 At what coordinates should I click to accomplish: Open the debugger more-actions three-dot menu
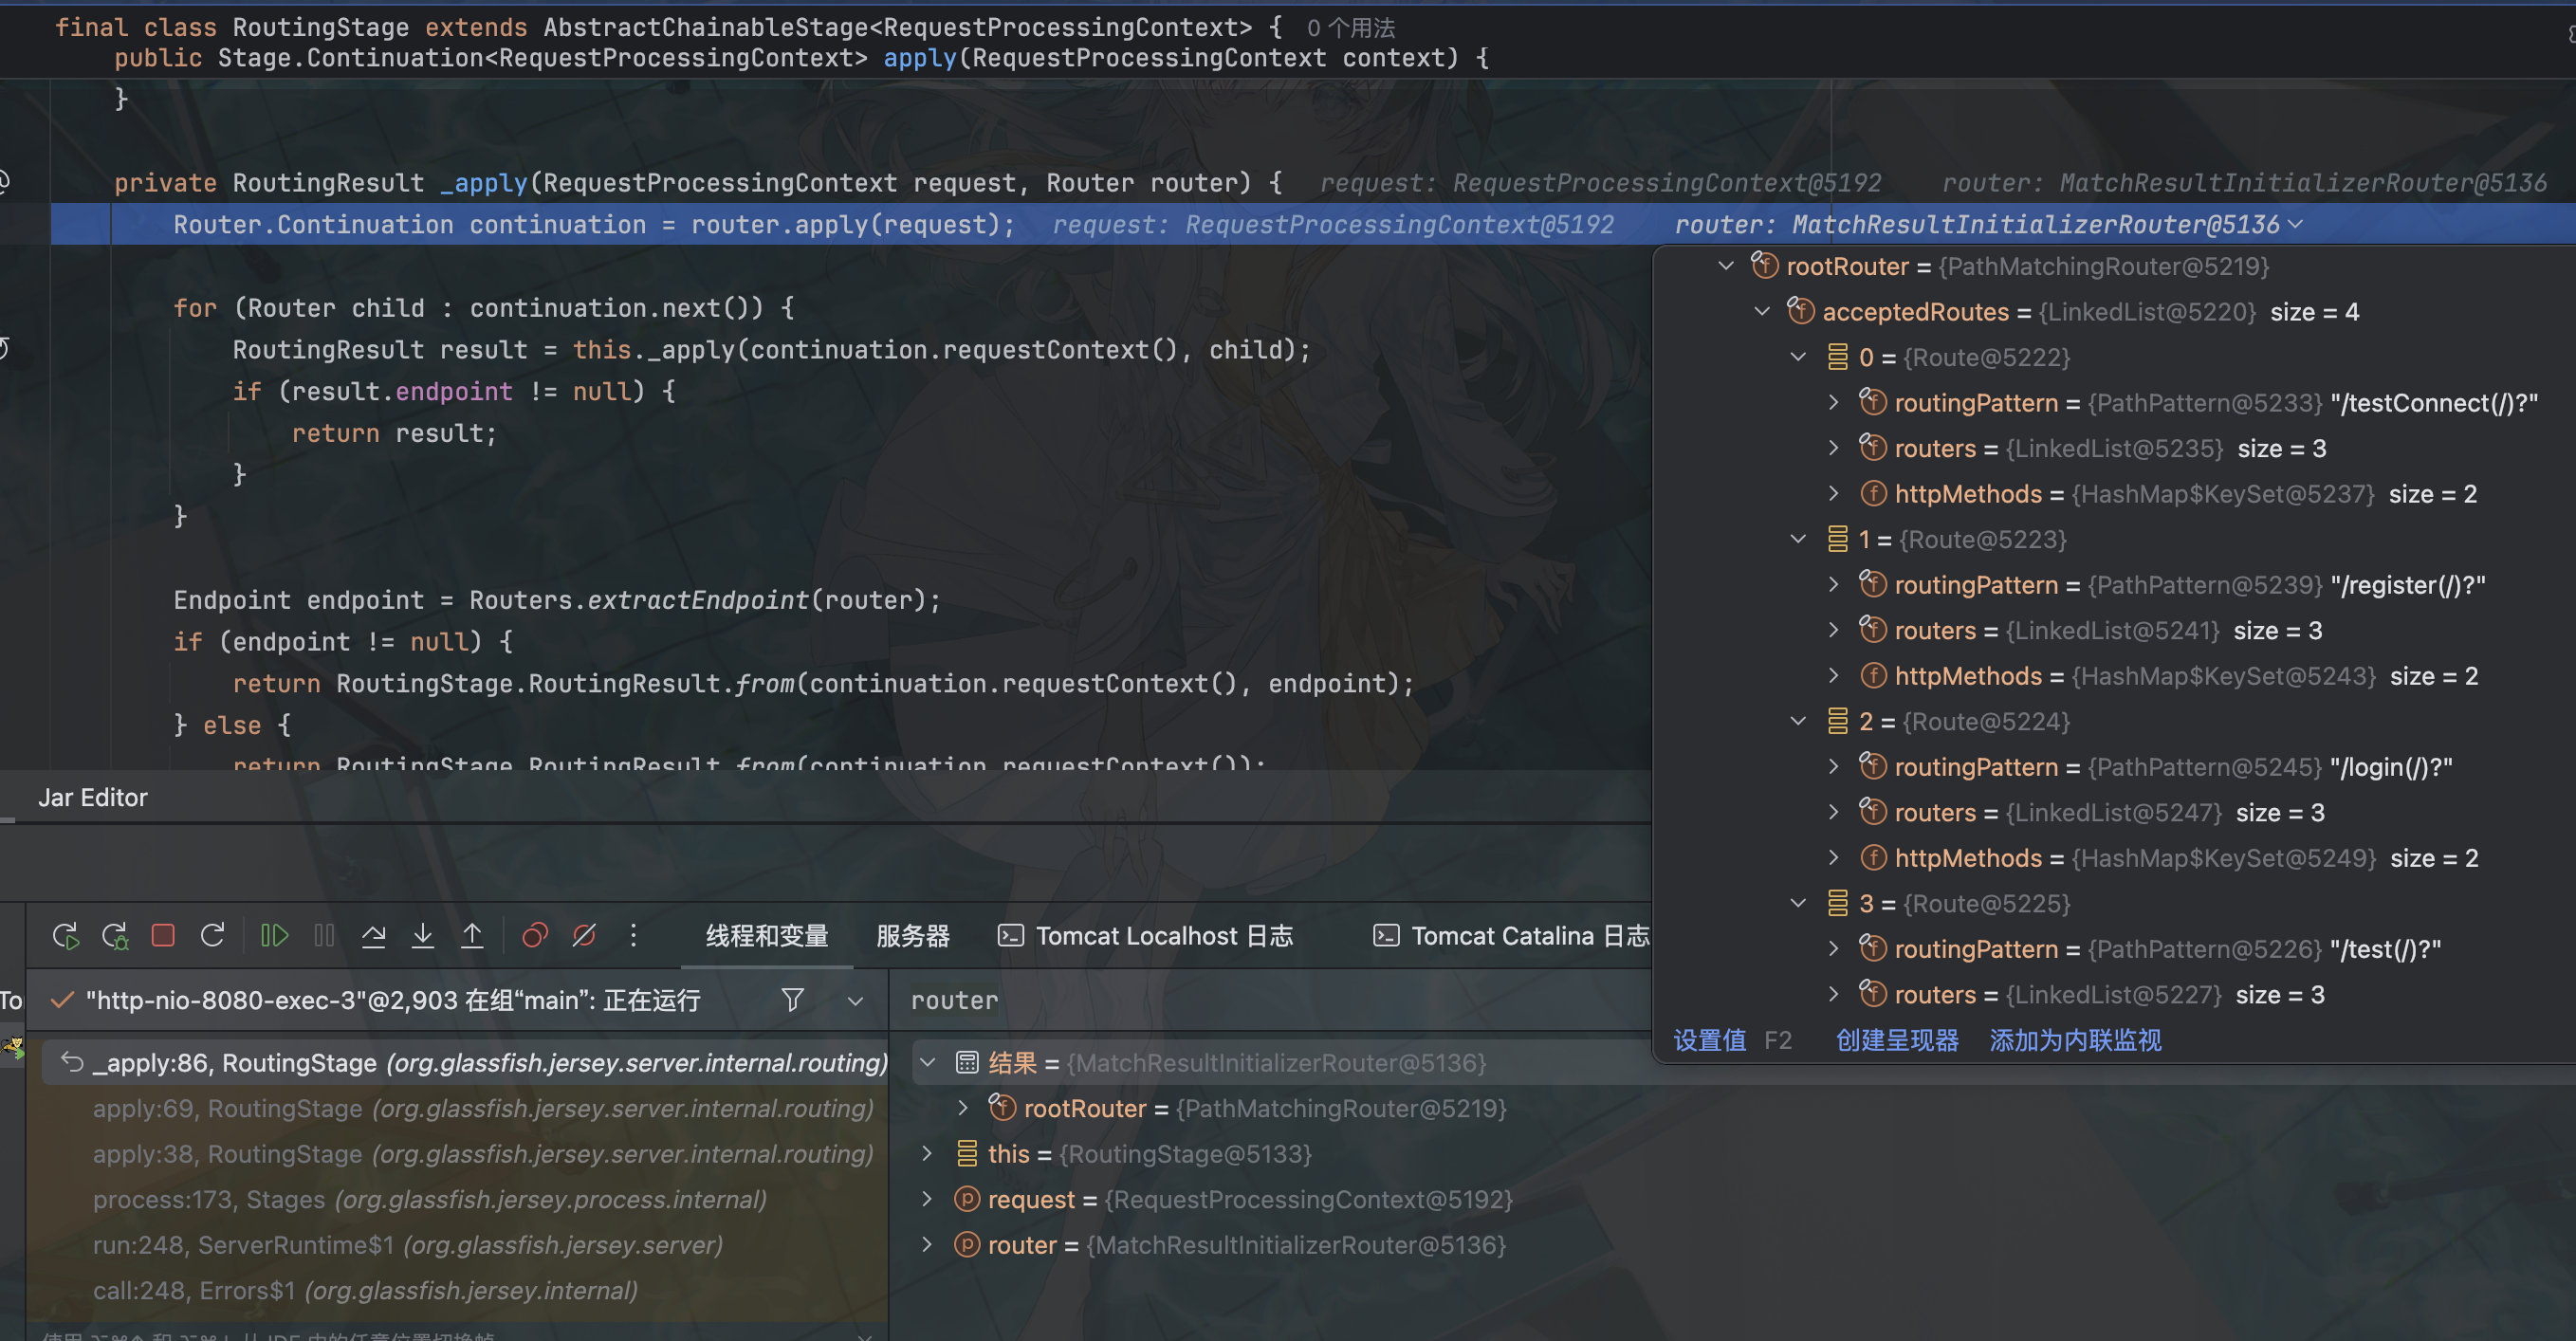click(633, 936)
